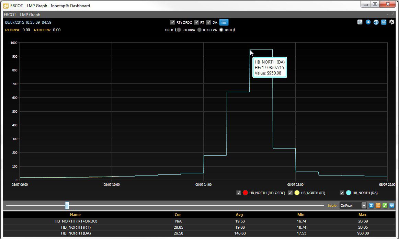Click the Innotap app icon in title bar

(5, 5)
